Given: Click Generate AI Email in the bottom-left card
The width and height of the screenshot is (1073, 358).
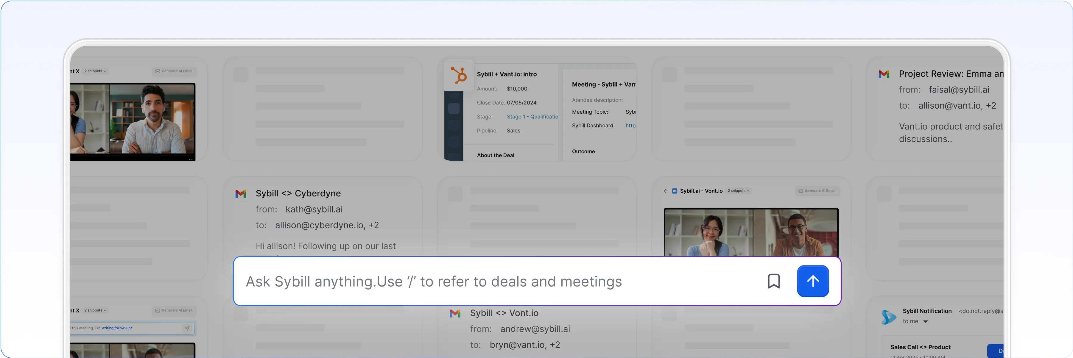Looking at the screenshot, I should click(174, 311).
